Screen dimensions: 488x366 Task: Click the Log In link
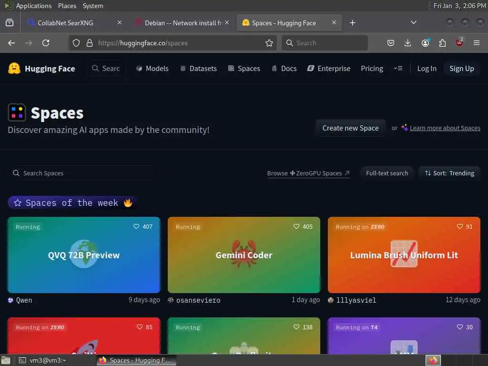tap(427, 69)
